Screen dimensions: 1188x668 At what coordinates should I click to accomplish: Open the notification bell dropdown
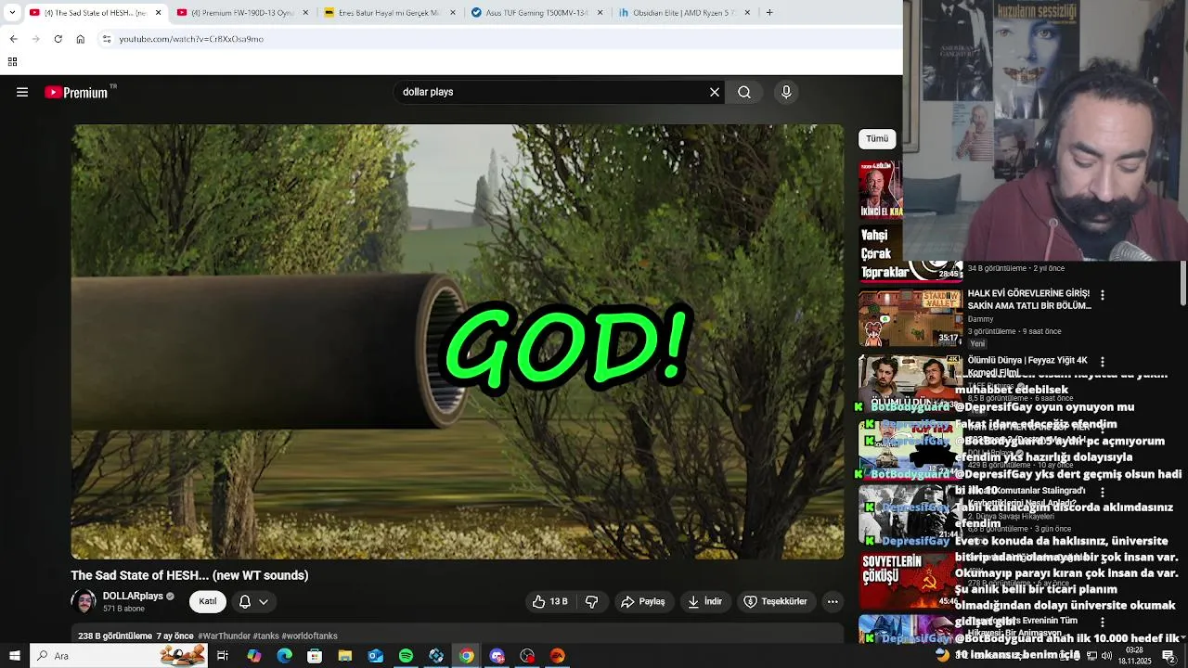coord(253,601)
